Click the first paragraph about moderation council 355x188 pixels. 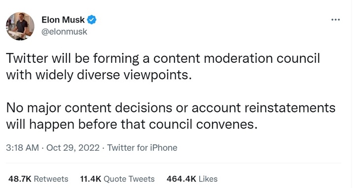(x=163, y=66)
